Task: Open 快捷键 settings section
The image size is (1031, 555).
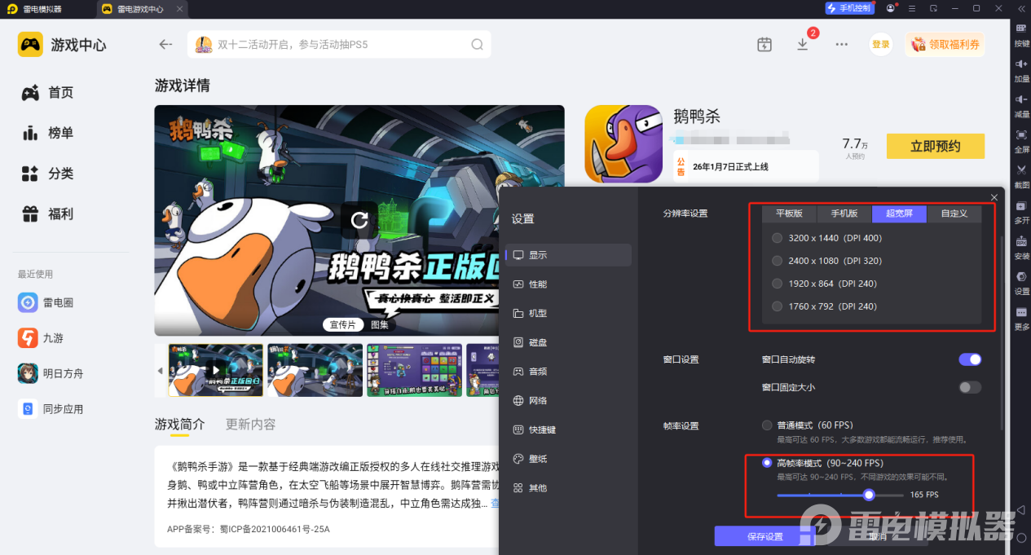Action: coord(568,429)
